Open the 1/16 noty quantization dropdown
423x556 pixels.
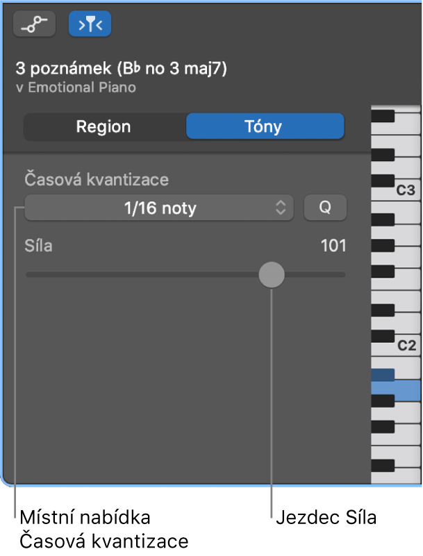click(x=159, y=208)
